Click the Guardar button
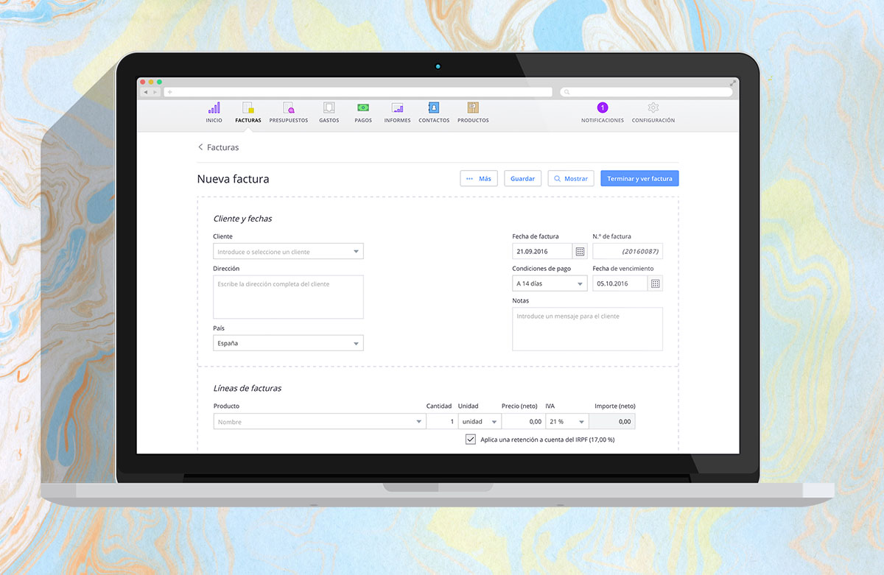884x575 pixels. click(523, 178)
